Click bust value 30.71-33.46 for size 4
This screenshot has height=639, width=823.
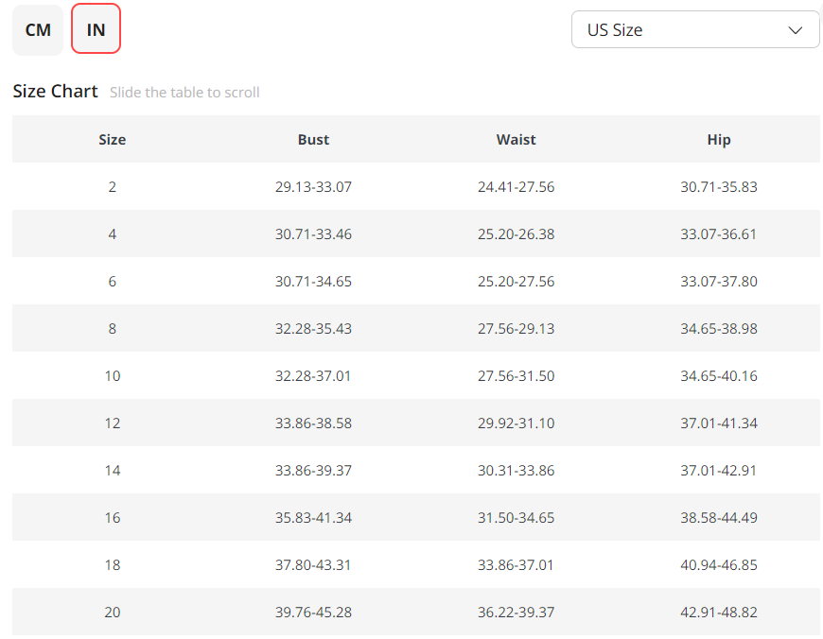[313, 234]
